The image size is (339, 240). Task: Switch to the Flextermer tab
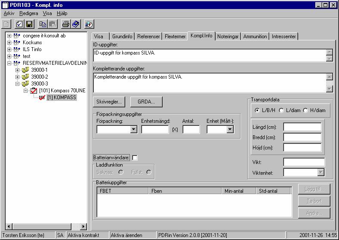click(x=175, y=36)
